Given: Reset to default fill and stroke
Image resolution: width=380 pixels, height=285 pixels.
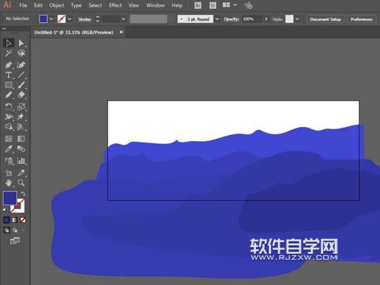Looking at the screenshot, I should pyautogui.click(x=5, y=210).
